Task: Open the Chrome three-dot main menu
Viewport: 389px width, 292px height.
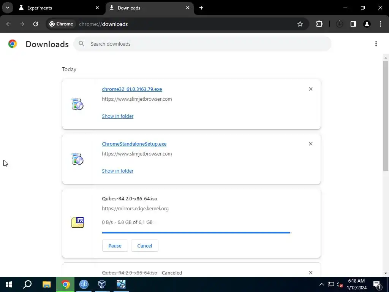Action: point(380,24)
